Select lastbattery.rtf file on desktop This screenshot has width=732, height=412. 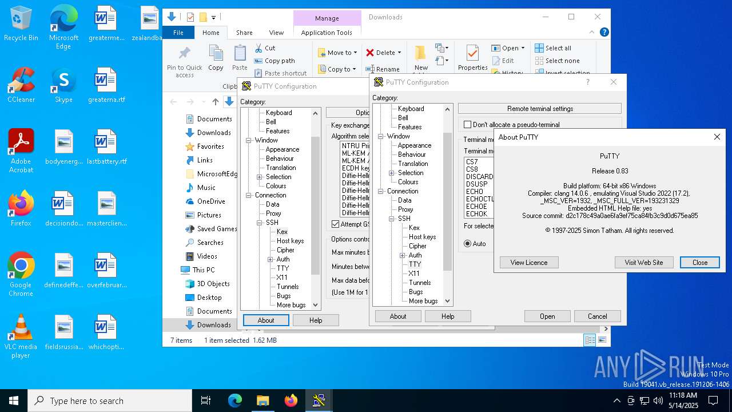tap(106, 148)
